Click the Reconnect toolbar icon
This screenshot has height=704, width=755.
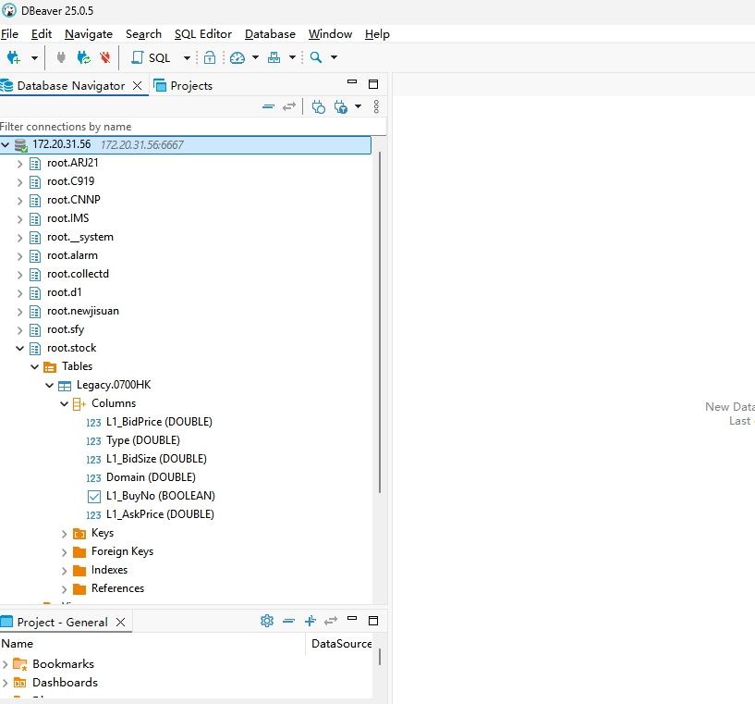click(x=83, y=57)
